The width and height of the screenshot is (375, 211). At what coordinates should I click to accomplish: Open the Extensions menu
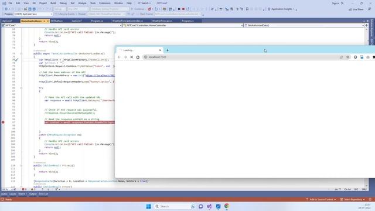tap(105, 3)
